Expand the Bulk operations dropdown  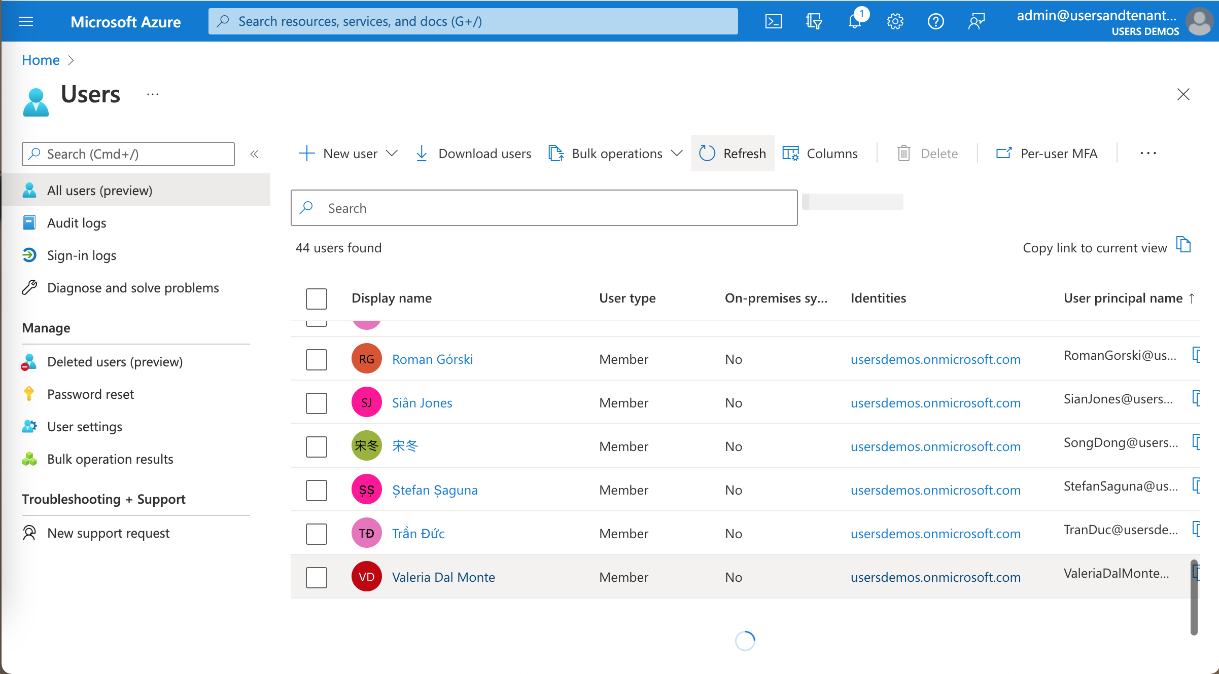[677, 153]
